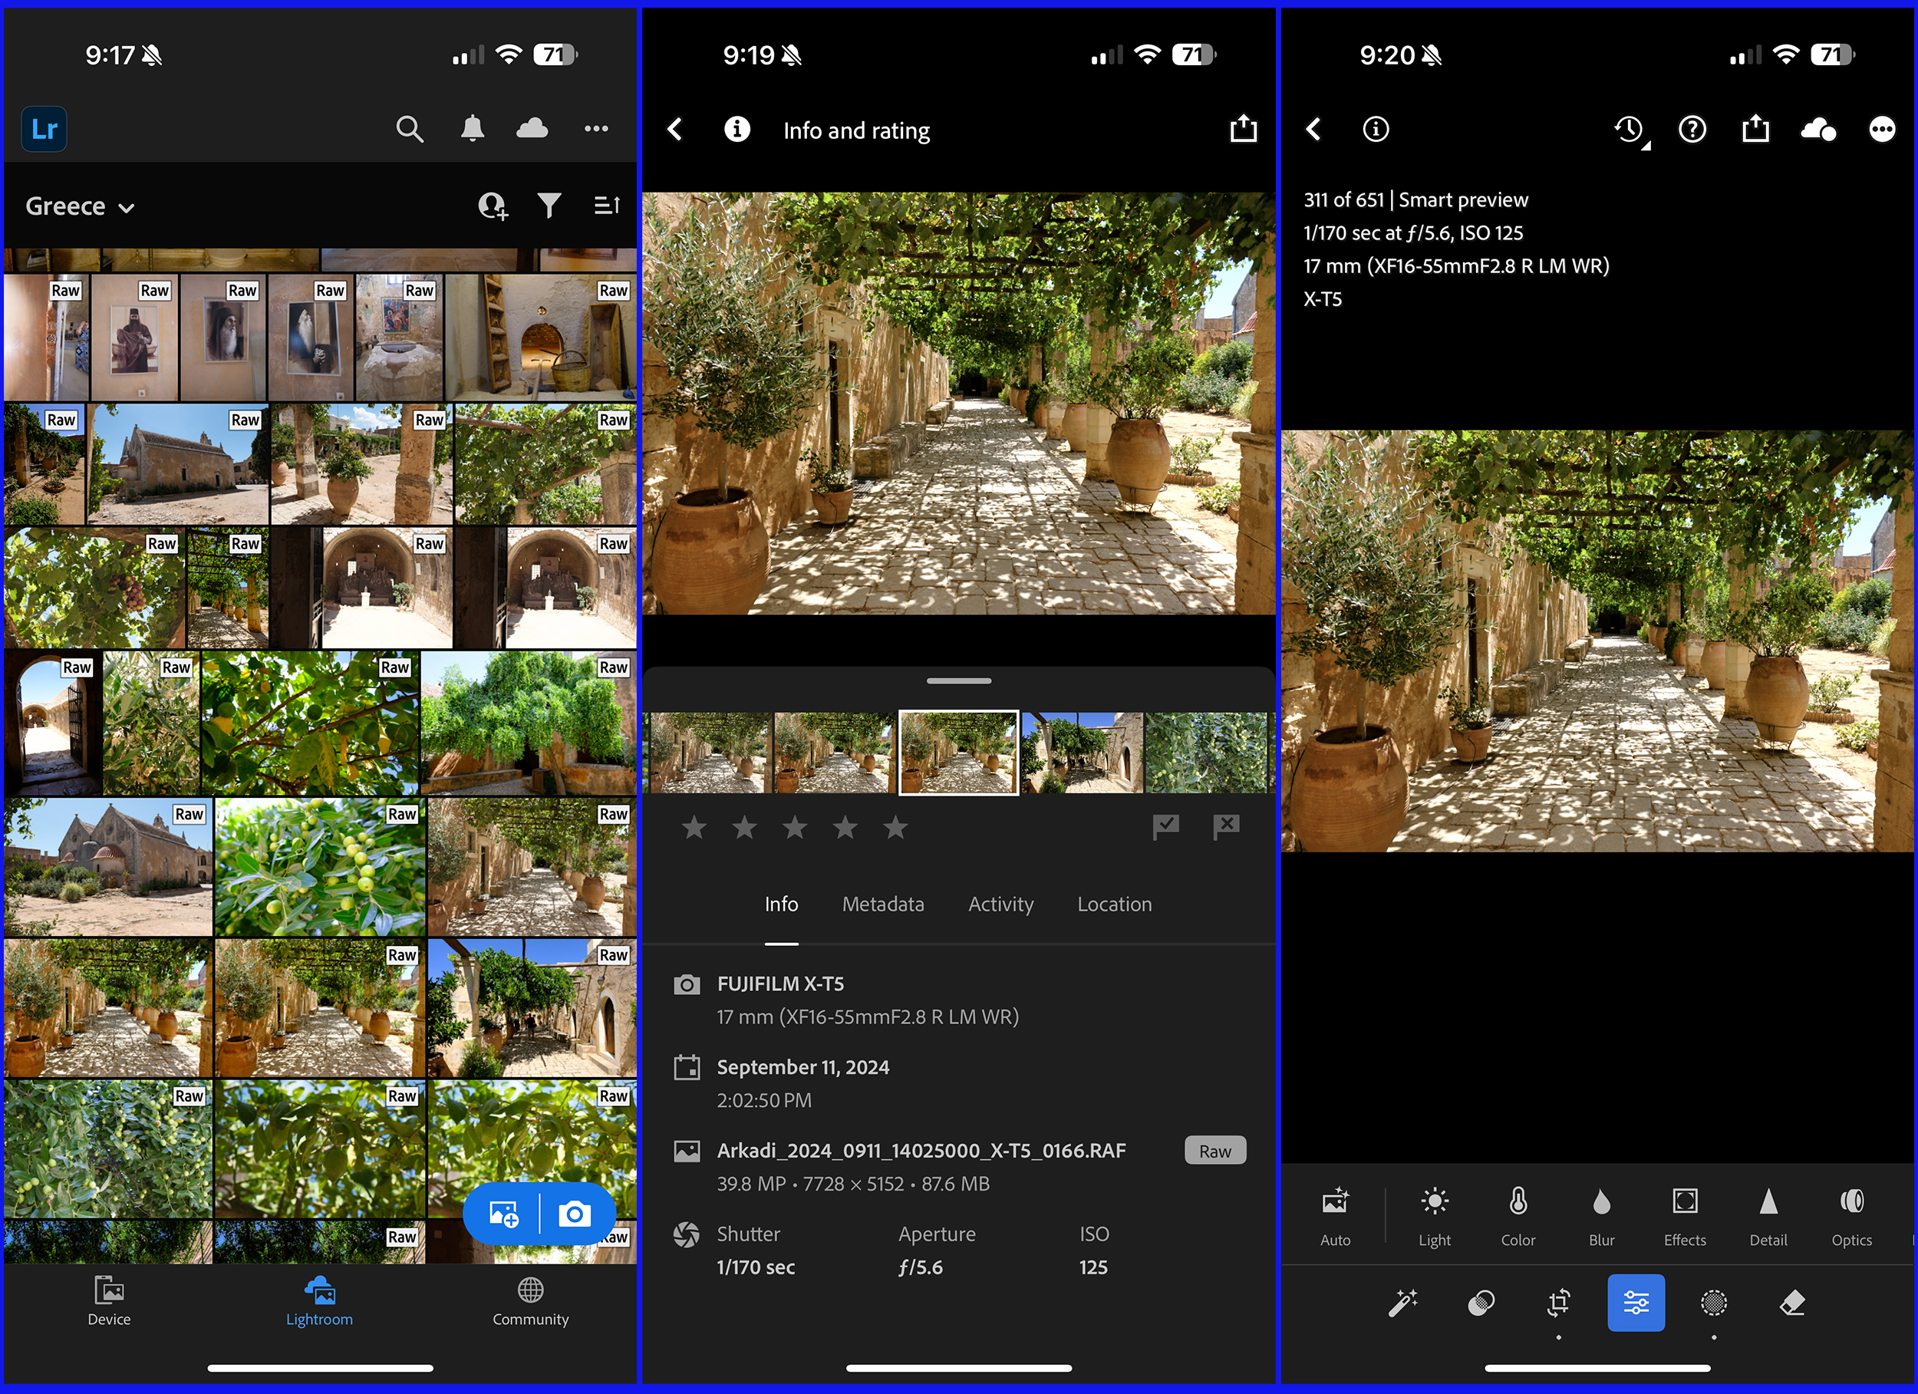Set a five star rating
Image resolution: width=1918 pixels, height=1394 pixels.
pyautogui.click(x=895, y=827)
